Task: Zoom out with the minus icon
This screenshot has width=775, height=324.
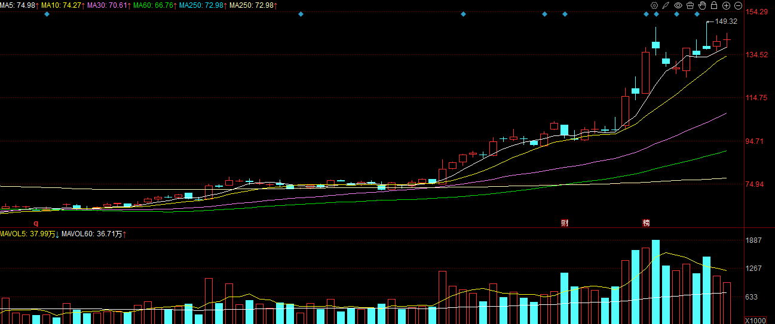Action: pyautogui.click(x=738, y=5)
